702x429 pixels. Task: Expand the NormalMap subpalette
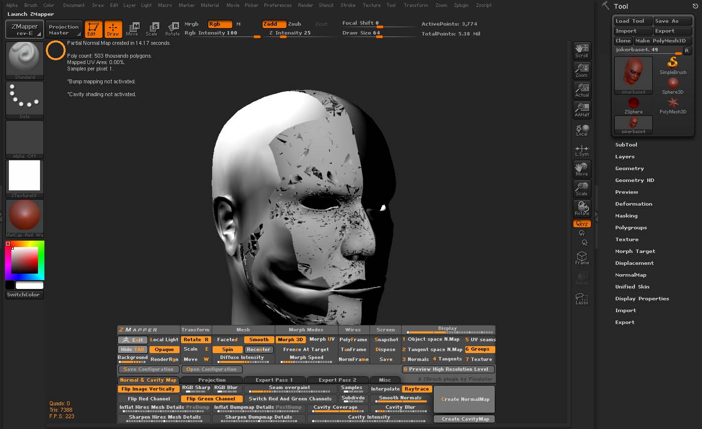[630, 275]
